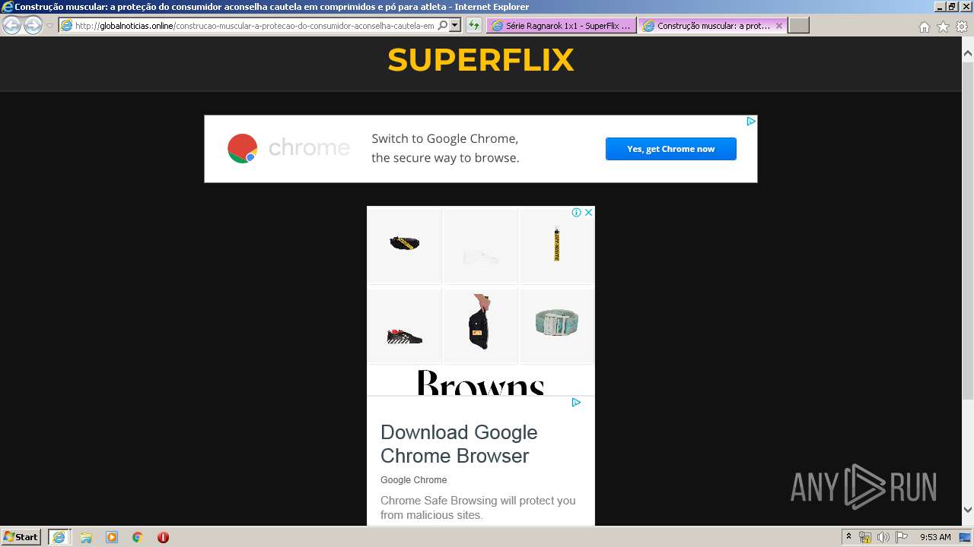Screen dimensions: 974x547
Task: Click the hand-held black bag thumbnail
Action: [x=480, y=325]
